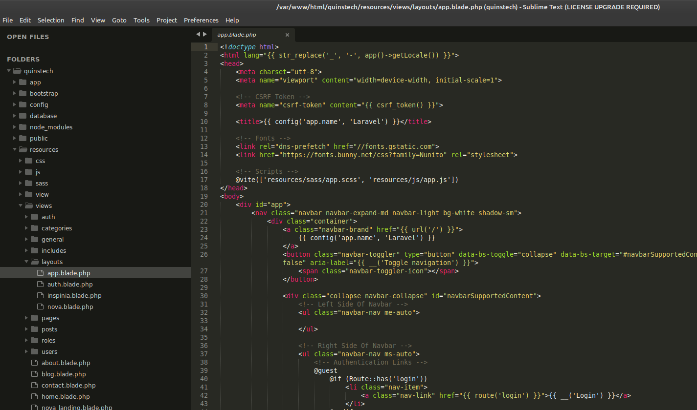Click the resources open-folder icon
Screen dimensions: 697x410
click(x=23, y=149)
